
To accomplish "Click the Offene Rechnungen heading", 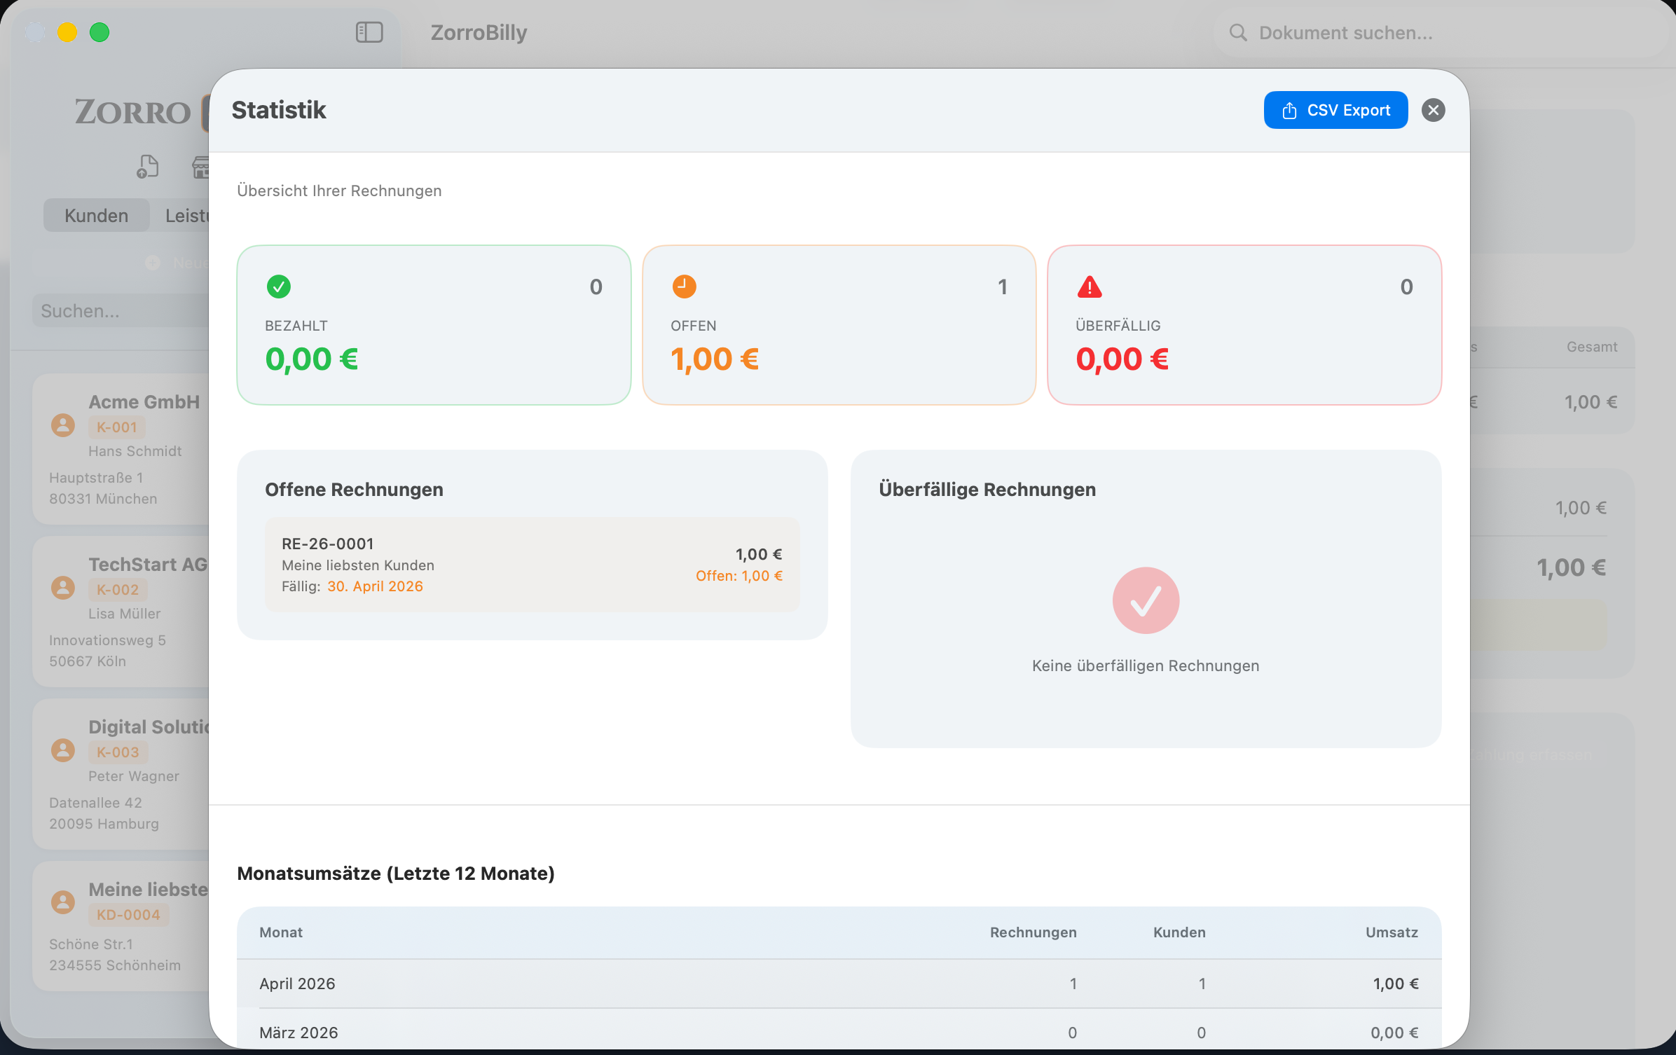I will pos(354,490).
